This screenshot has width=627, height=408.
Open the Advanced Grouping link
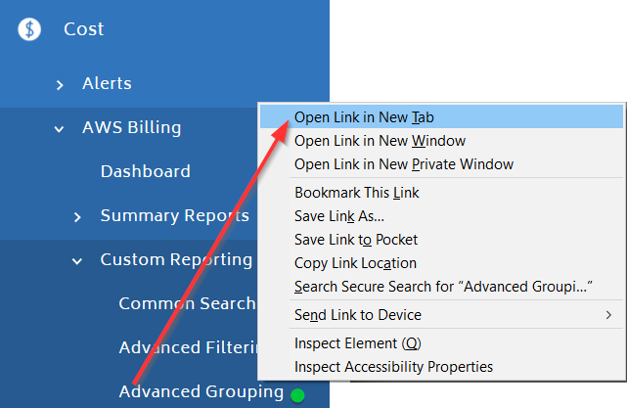pyautogui.click(x=202, y=391)
